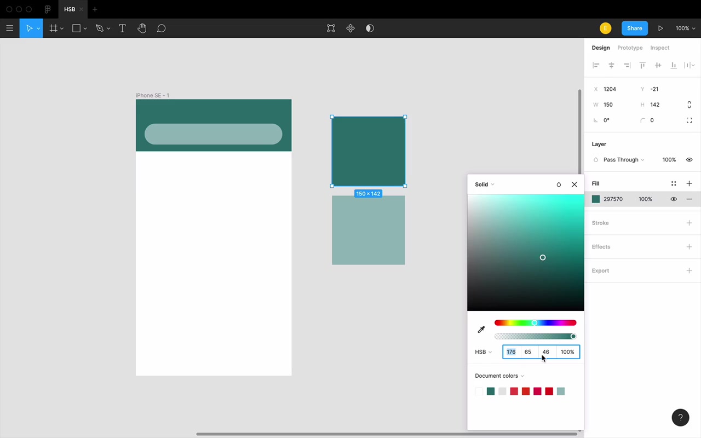Add a fill with plus icon
701x438 pixels.
click(689, 183)
